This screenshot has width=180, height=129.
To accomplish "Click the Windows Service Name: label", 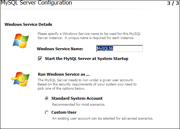I will click(x=60, y=49).
